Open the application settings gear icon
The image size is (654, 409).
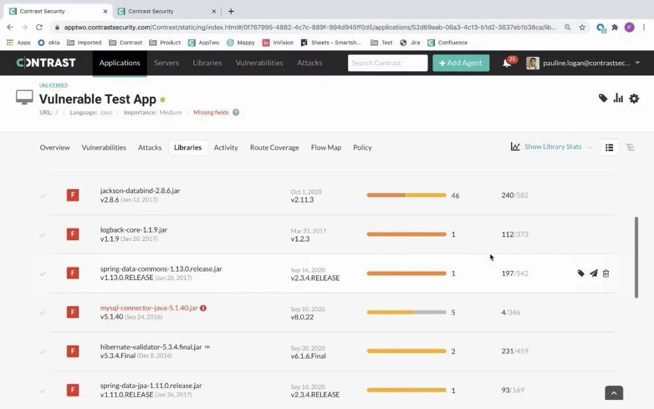coord(634,98)
